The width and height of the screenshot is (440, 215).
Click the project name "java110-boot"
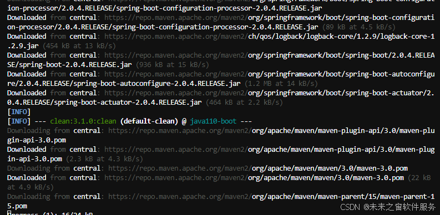213,121
